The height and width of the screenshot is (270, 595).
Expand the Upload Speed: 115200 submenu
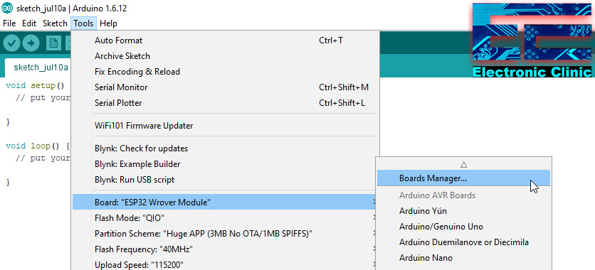click(x=224, y=264)
